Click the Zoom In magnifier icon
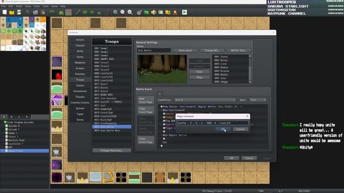The image size is (344, 193). click(x=116, y=12)
